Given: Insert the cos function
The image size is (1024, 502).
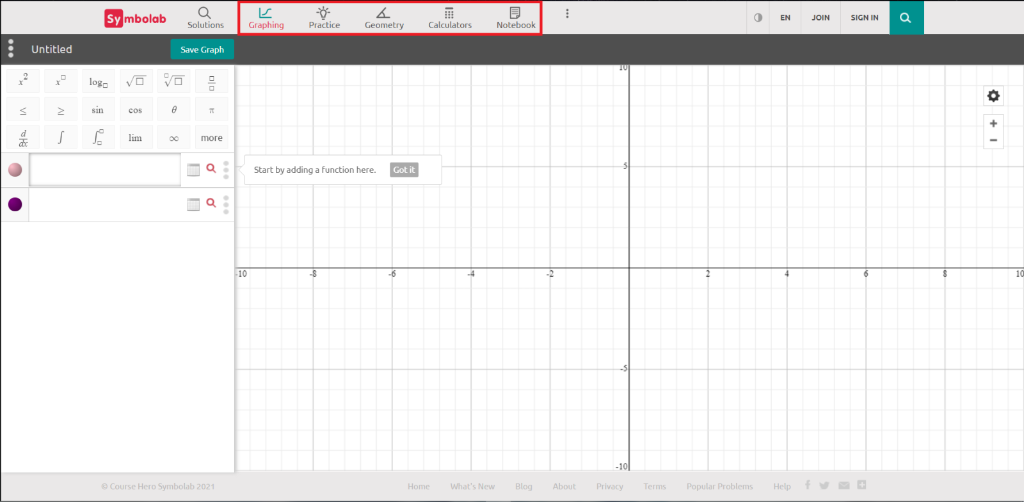Looking at the screenshot, I should click(136, 109).
